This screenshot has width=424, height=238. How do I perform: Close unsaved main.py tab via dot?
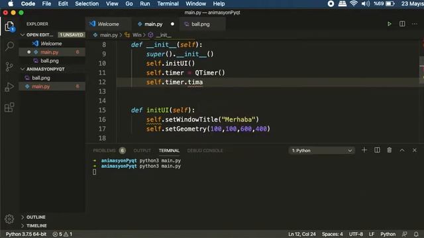point(172,24)
